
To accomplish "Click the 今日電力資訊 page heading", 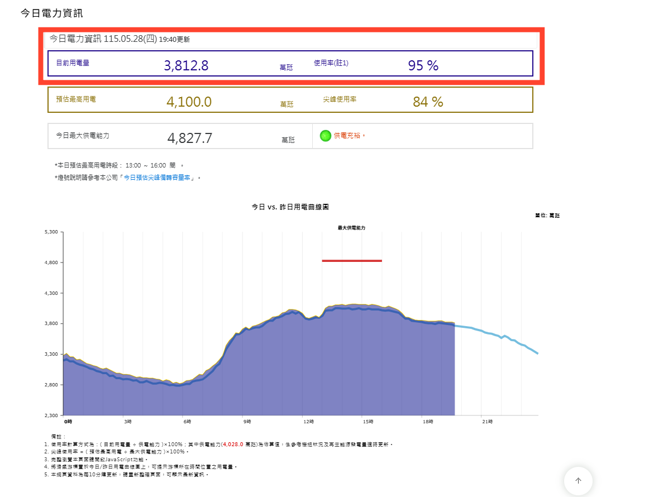I will coord(52,13).
